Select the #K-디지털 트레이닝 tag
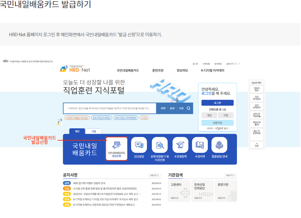301x218 pixels. coord(102,118)
